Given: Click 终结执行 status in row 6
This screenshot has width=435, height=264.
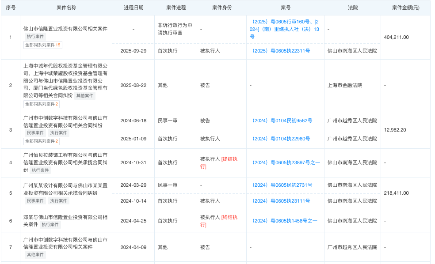Looking at the screenshot, I should coord(219,221).
